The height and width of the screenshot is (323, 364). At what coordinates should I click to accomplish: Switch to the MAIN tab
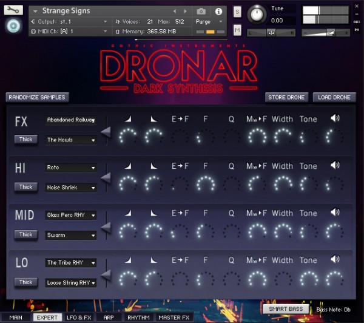pos(16,318)
